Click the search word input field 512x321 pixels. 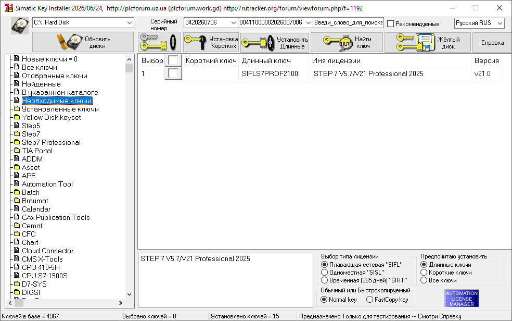pyautogui.click(x=349, y=22)
